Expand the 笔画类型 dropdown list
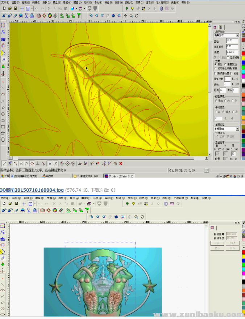Screen dimensions: 245x319 click(237, 129)
